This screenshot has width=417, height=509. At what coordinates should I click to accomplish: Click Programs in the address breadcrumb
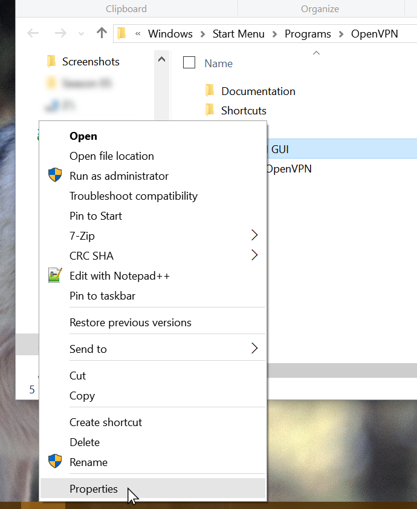(309, 34)
